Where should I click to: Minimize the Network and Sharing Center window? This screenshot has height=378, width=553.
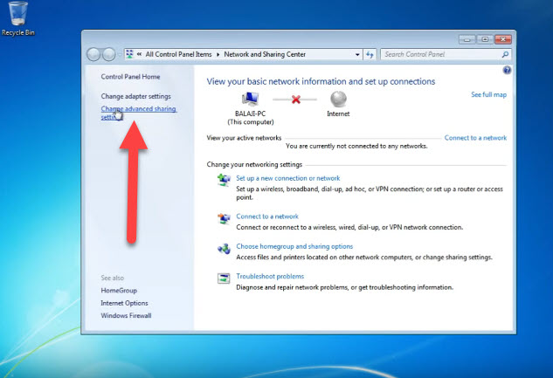(467, 39)
